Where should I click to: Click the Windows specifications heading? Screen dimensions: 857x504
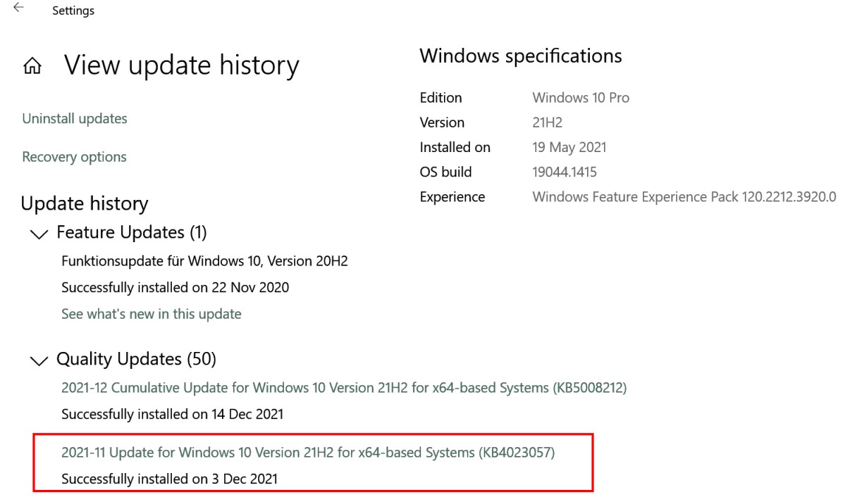[521, 56]
